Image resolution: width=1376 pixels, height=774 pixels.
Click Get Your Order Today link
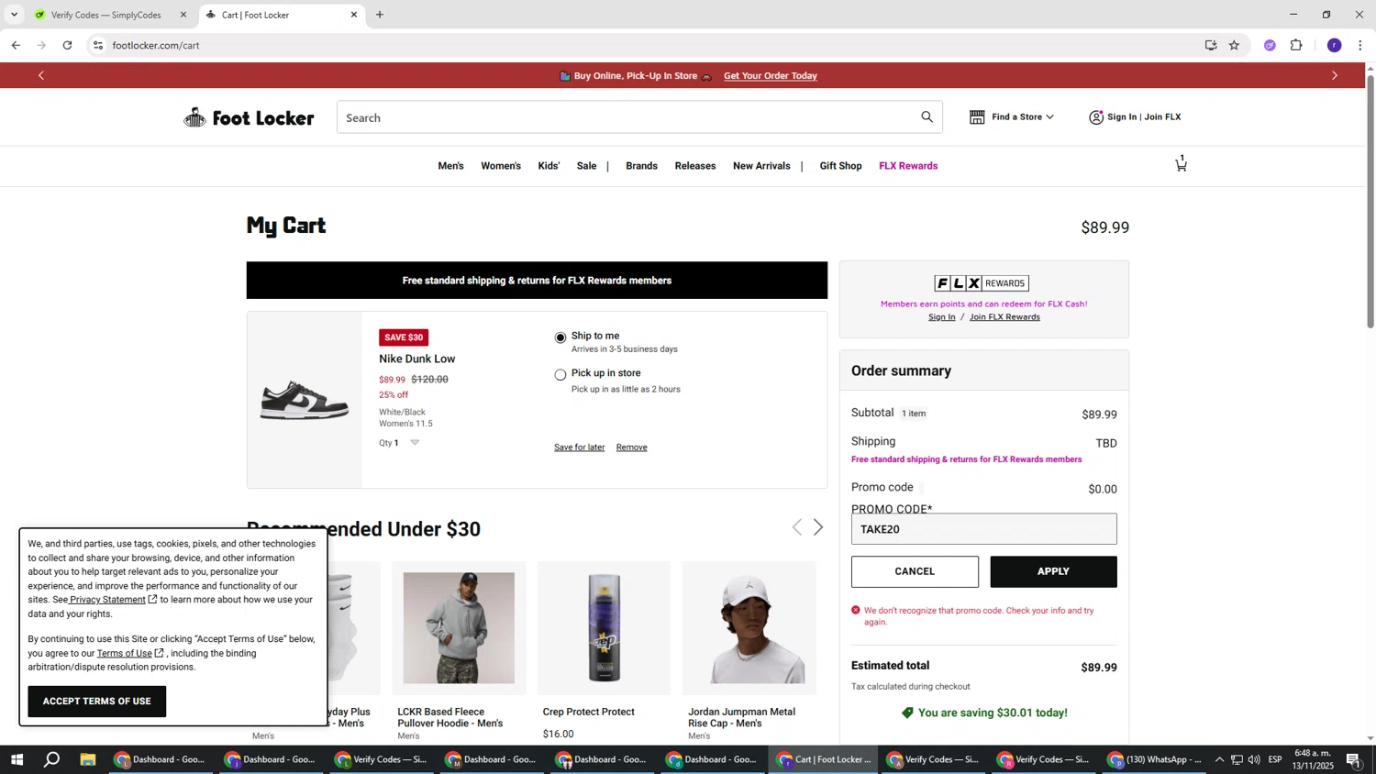pyautogui.click(x=771, y=76)
